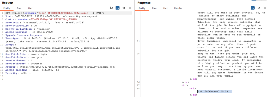Viewport: 267px width, 97px height.
Task: Click the 'GET /filter' request method text
Action: pyautogui.click(x=14, y=13)
